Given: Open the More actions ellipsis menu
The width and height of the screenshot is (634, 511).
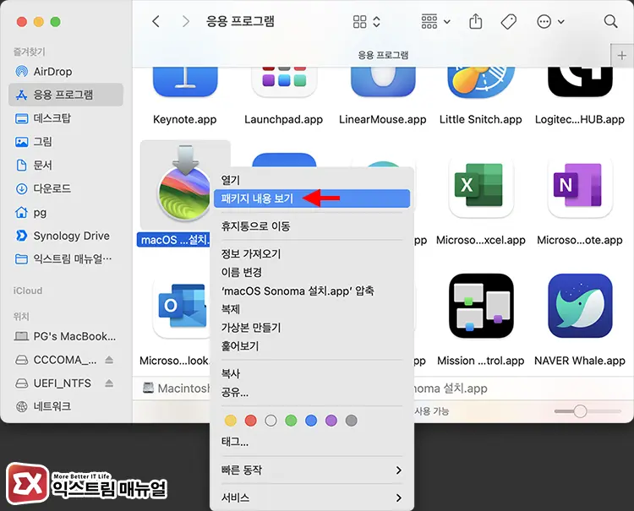Looking at the screenshot, I should (x=550, y=21).
